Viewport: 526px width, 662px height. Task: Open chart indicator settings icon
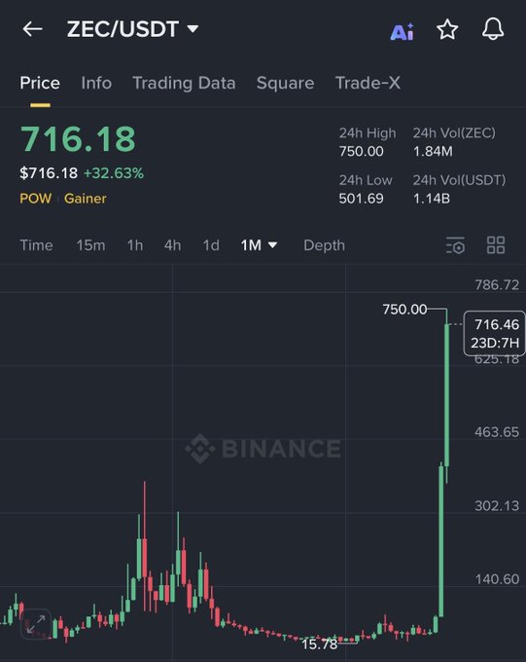455,245
